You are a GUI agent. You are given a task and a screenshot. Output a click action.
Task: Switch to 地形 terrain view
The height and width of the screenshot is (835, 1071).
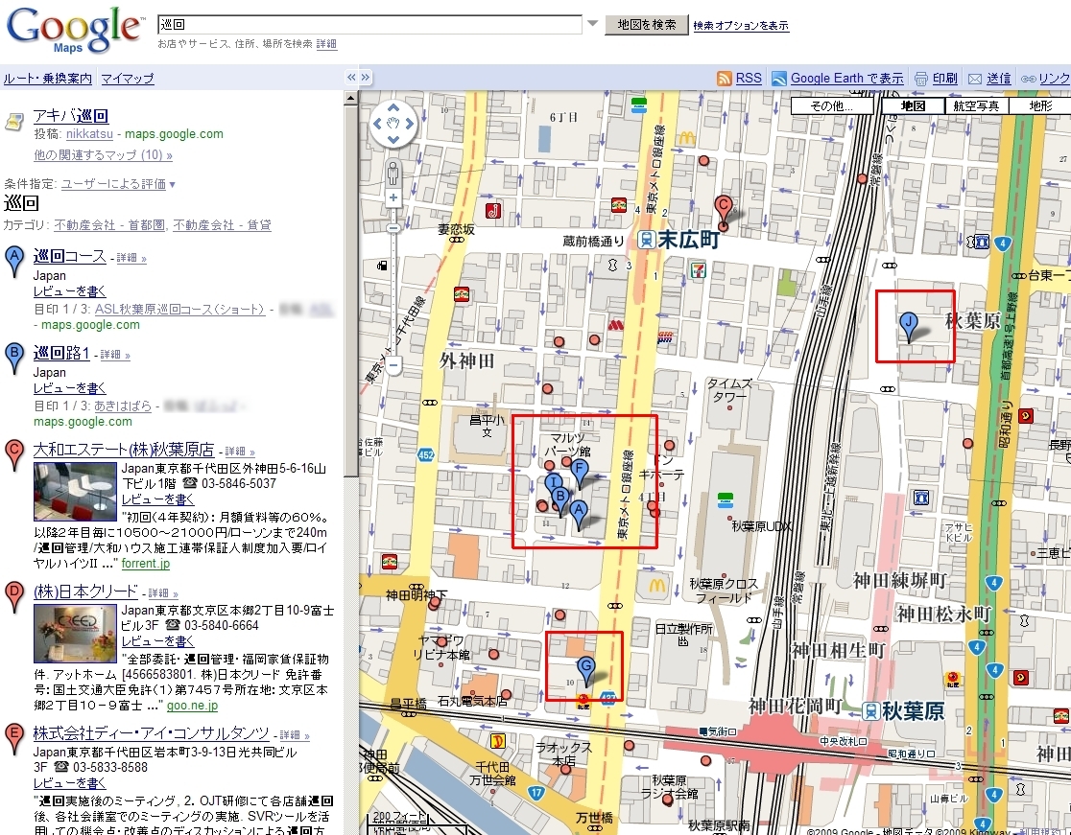tap(1039, 105)
